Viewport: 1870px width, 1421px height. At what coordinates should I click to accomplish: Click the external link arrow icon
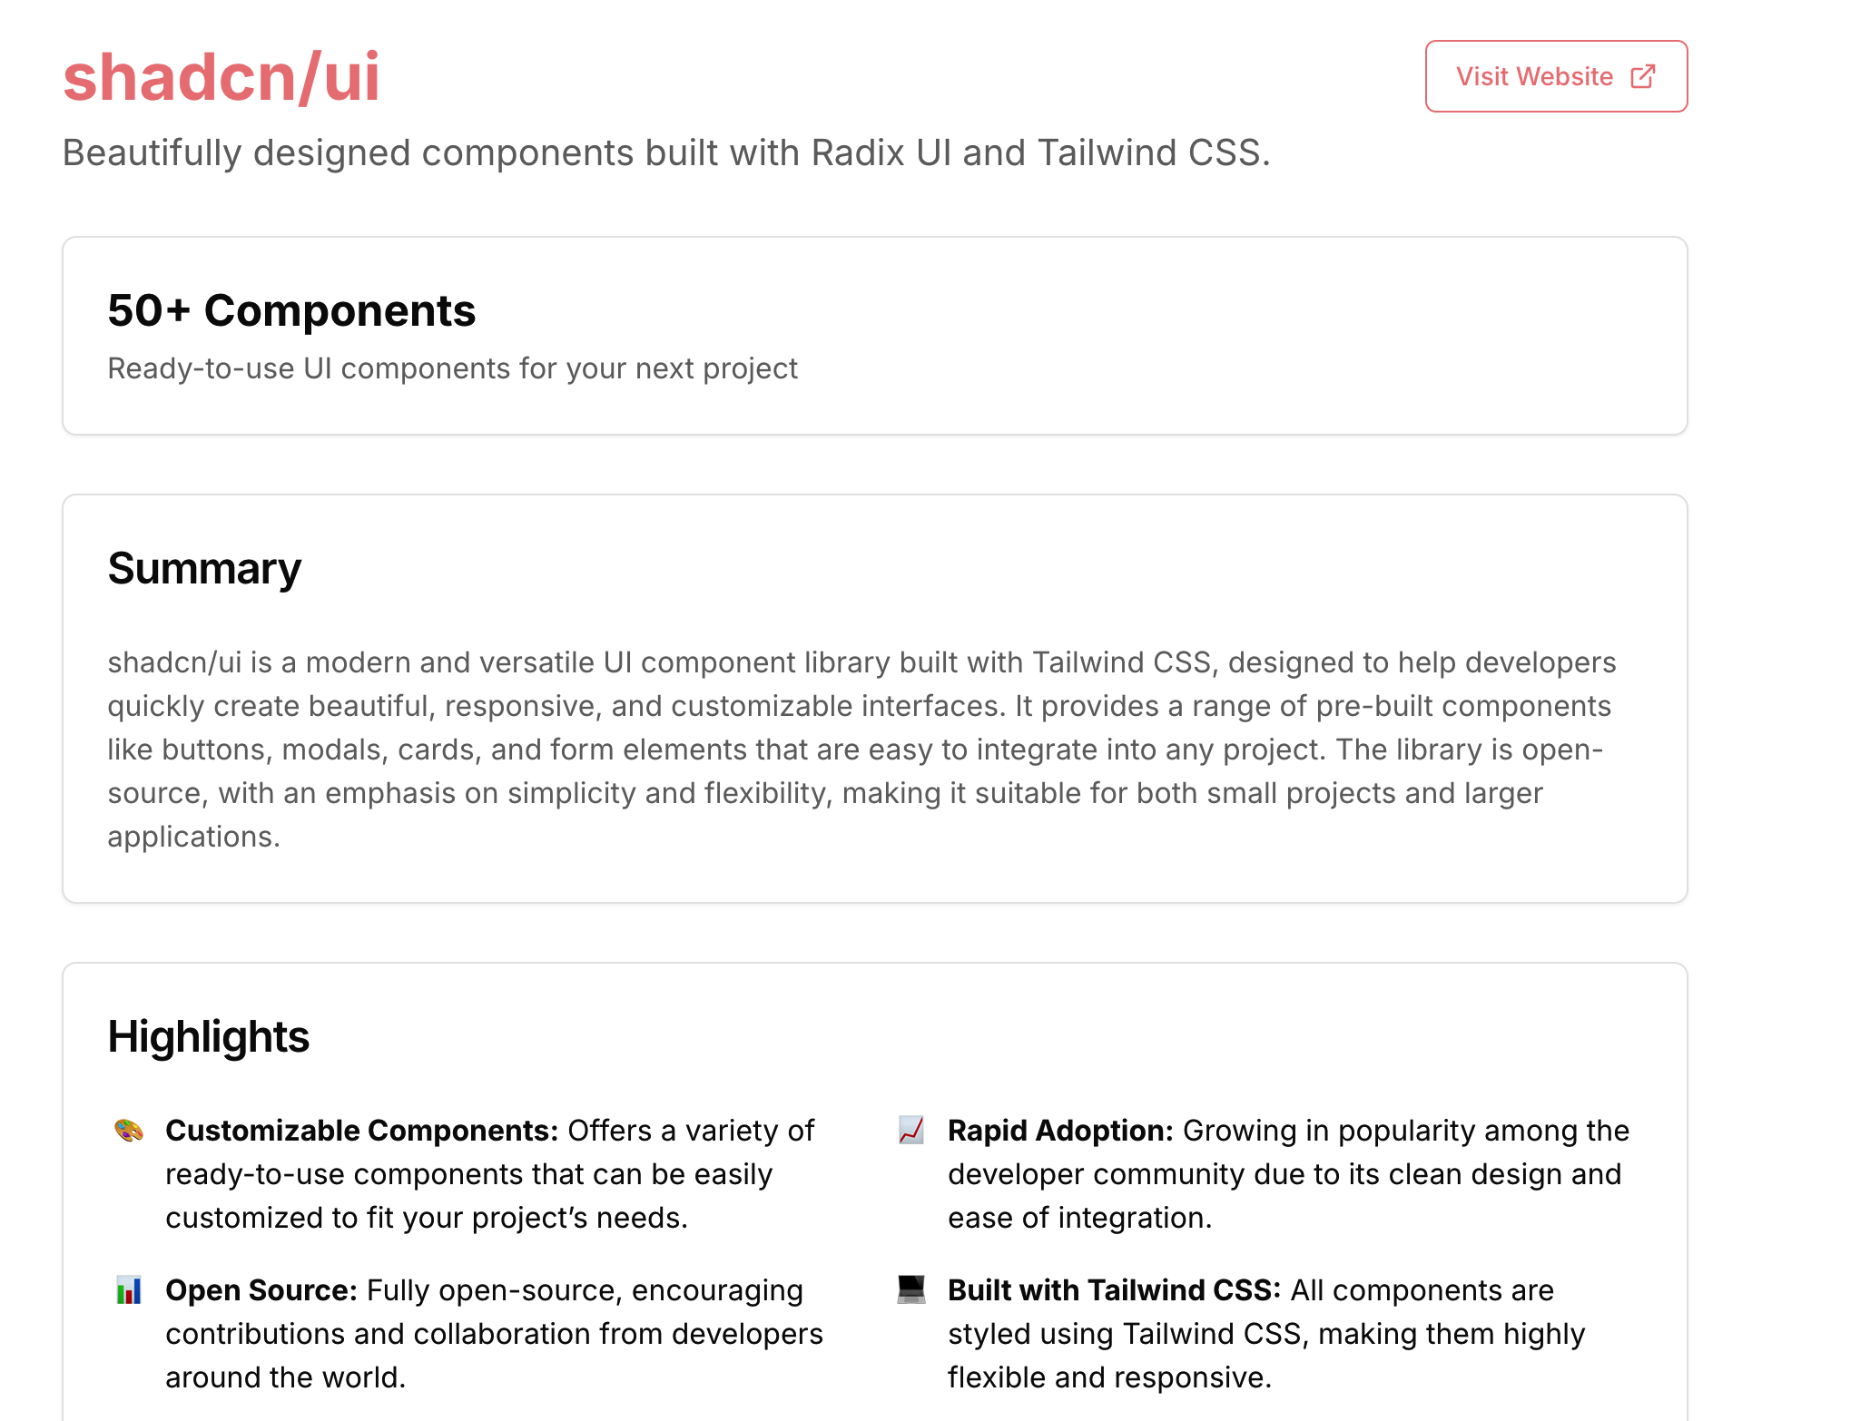click(1643, 76)
